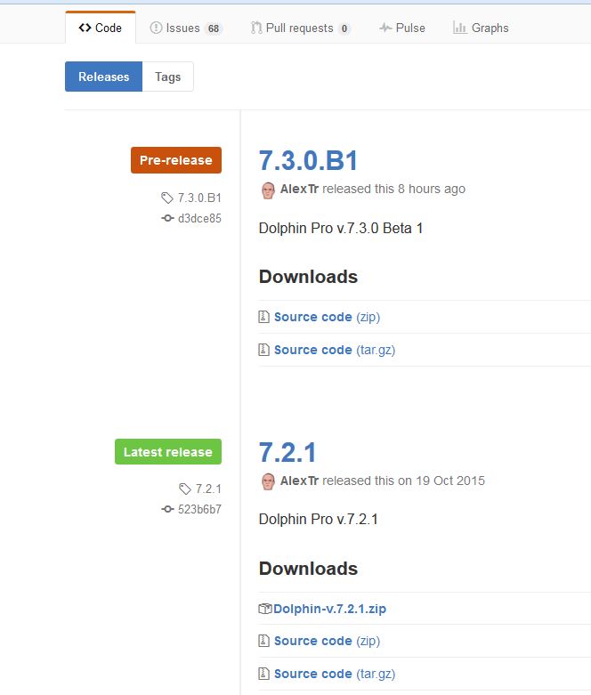
Task: Open the Pull requests tab
Action: (x=300, y=28)
